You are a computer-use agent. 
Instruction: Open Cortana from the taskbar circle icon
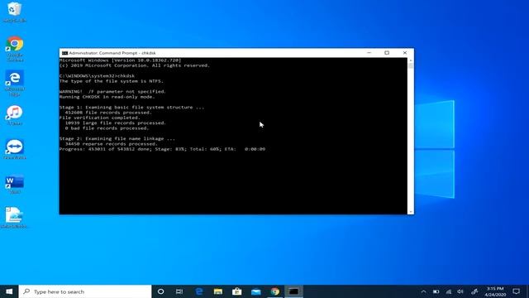pos(160,291)
